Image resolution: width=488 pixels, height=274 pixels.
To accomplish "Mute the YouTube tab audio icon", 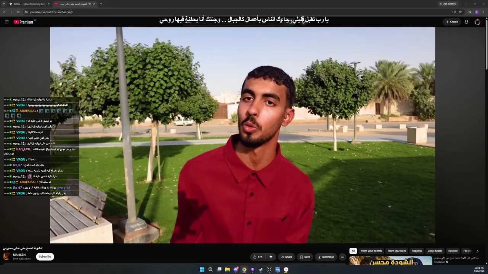I will pyautogui.click(x=90, y=4).
